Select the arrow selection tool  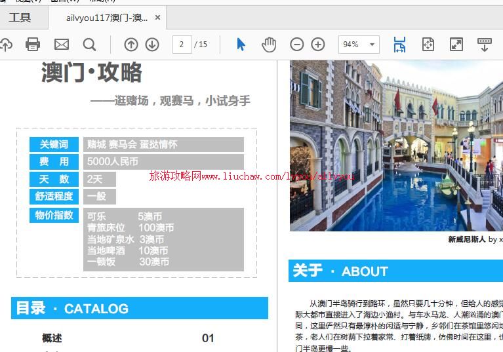tap(241, 45)
